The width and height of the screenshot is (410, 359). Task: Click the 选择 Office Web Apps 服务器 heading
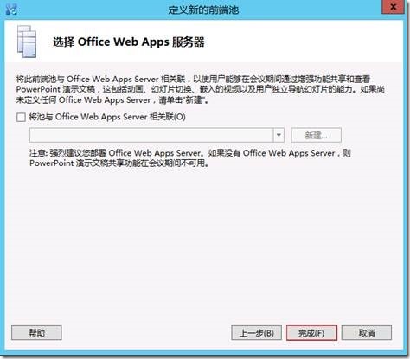pyautogui.click(x=129, y=42)
